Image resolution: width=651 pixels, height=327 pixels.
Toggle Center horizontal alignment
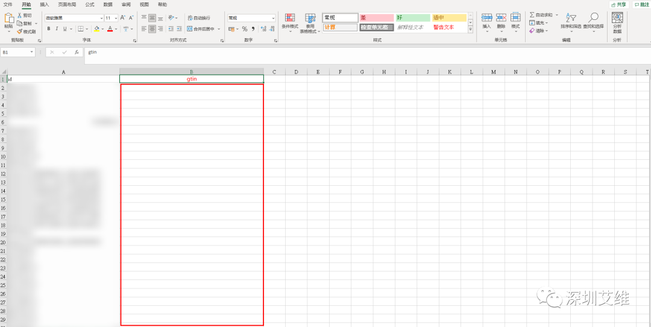tap(153, 29)
